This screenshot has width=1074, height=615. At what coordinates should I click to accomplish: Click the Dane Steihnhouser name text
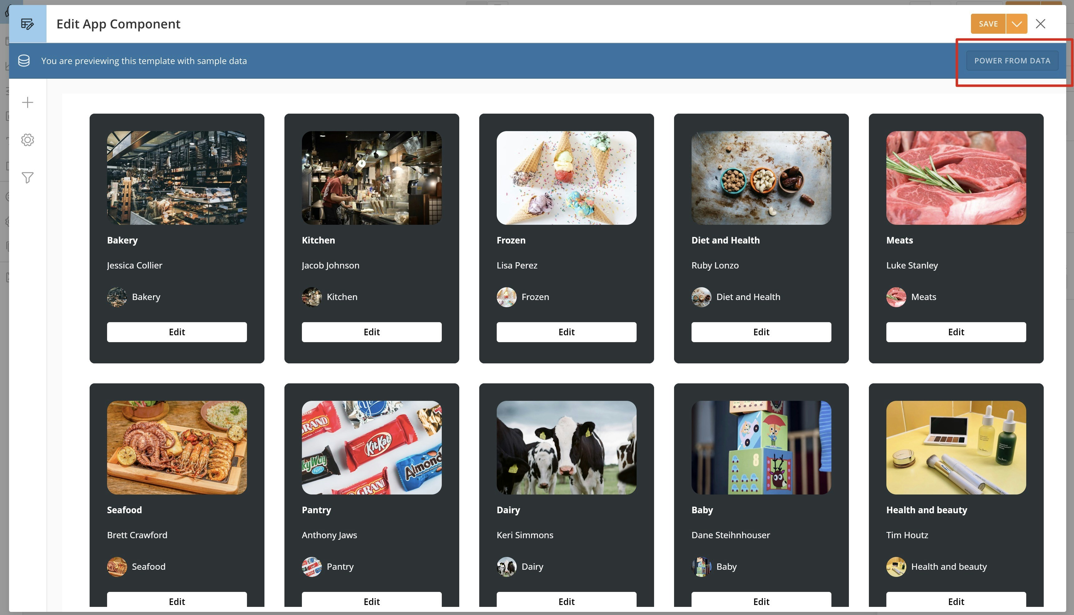[730, 535]
